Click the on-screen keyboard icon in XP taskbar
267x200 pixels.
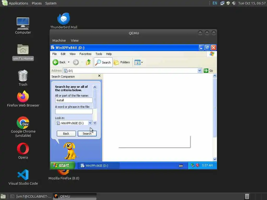point(181,165)
